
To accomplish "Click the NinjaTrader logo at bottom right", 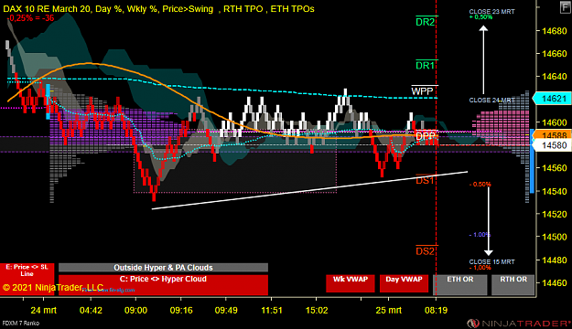I will click(519, 324).
